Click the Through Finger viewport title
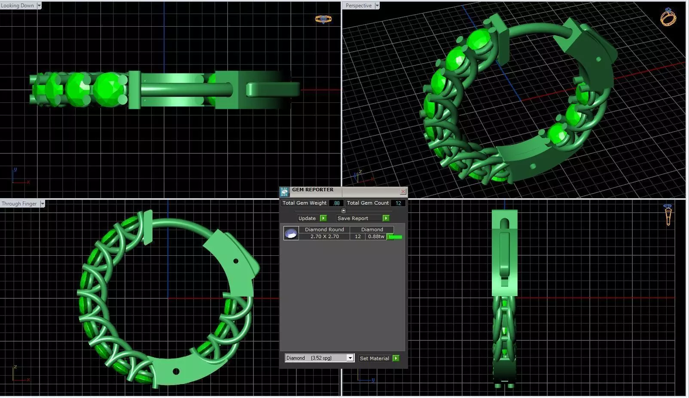689x398 pixels. tap(19, 204)
